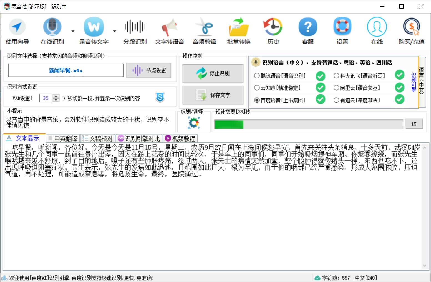Click inside the recognized text area
The width and height of the screenshot is (431, 282).
coord(212,207)
